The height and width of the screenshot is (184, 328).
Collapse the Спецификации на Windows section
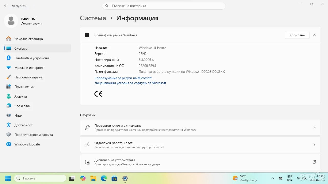click(314, 35)
